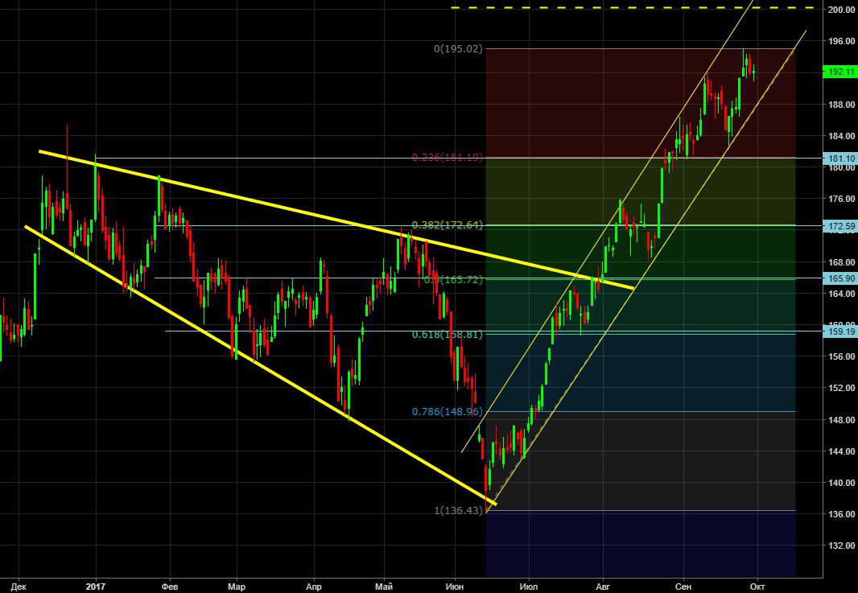This screenshot has width=858, height=593.
Task: Select the 172.59 price level tag
Action: 840,226
